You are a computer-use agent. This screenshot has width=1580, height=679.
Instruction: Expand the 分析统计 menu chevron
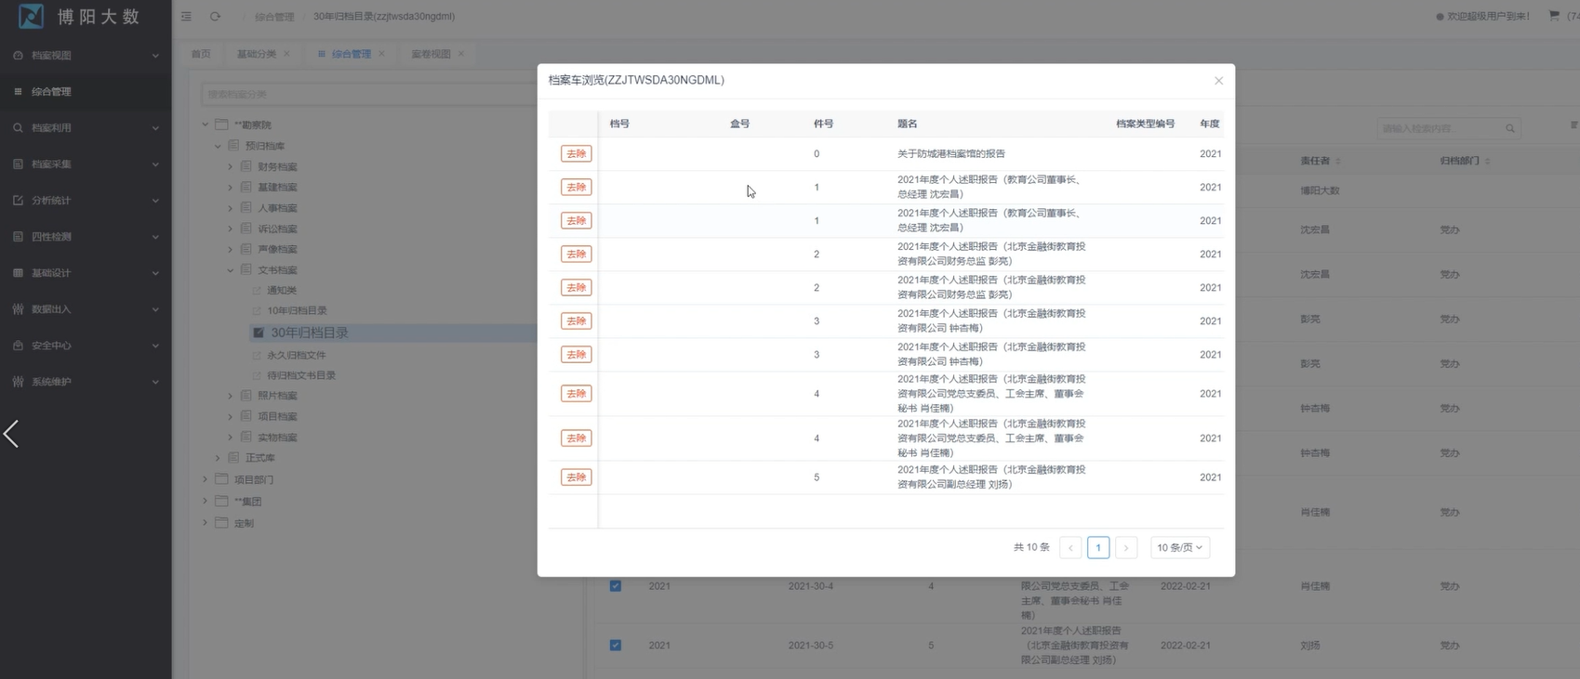[x=155, y=201]
